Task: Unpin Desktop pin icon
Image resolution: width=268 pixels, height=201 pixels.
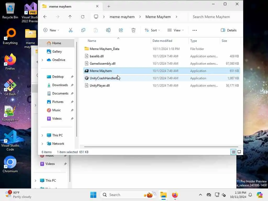Action: 72,77
